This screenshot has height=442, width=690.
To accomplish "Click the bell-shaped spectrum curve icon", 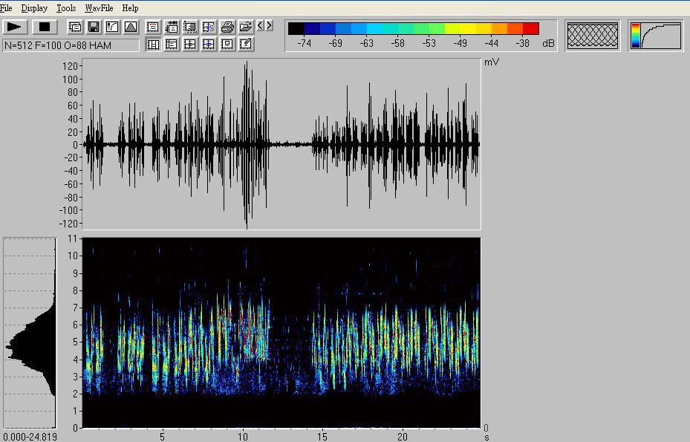I will pyautogui.click(x=131, y=27).
